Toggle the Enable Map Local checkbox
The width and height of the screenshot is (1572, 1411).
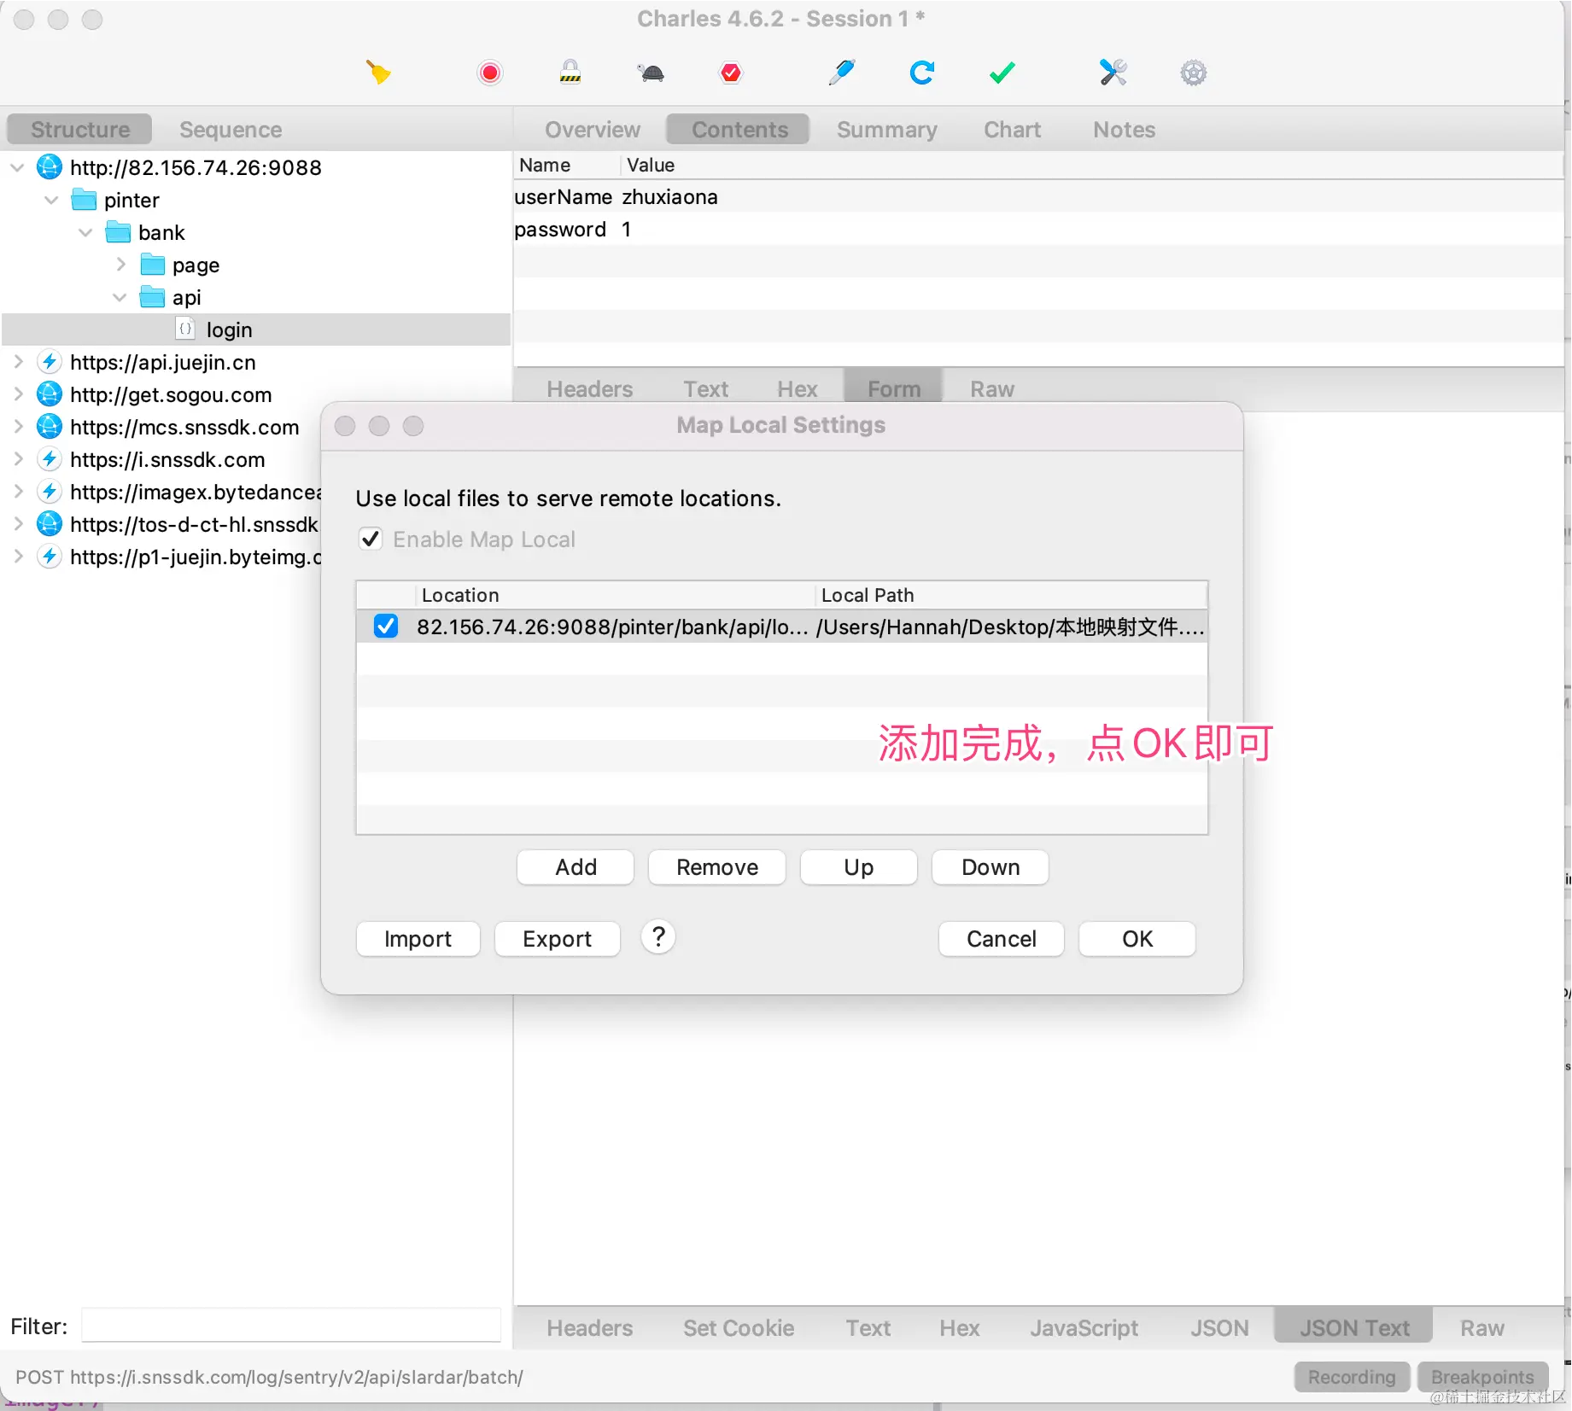pos(371,539)
